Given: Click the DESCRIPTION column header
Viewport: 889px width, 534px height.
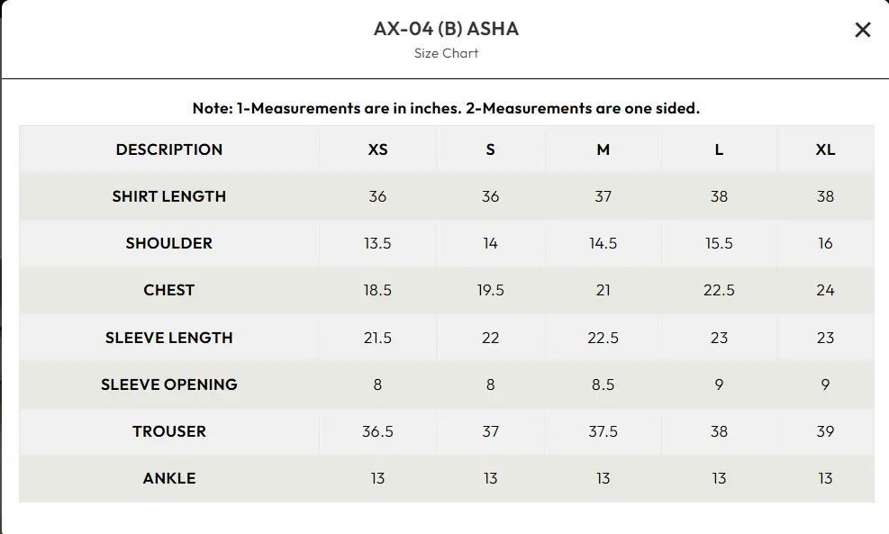Looking at the screenshot, I should coord(169,149).
